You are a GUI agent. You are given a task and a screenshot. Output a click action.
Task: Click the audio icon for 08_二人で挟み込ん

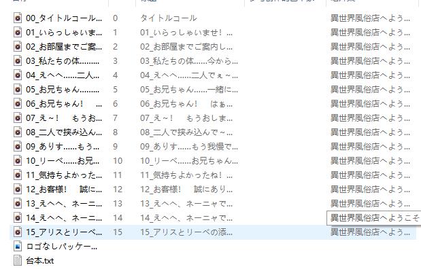pyautogui.click(x=18, y=132)
